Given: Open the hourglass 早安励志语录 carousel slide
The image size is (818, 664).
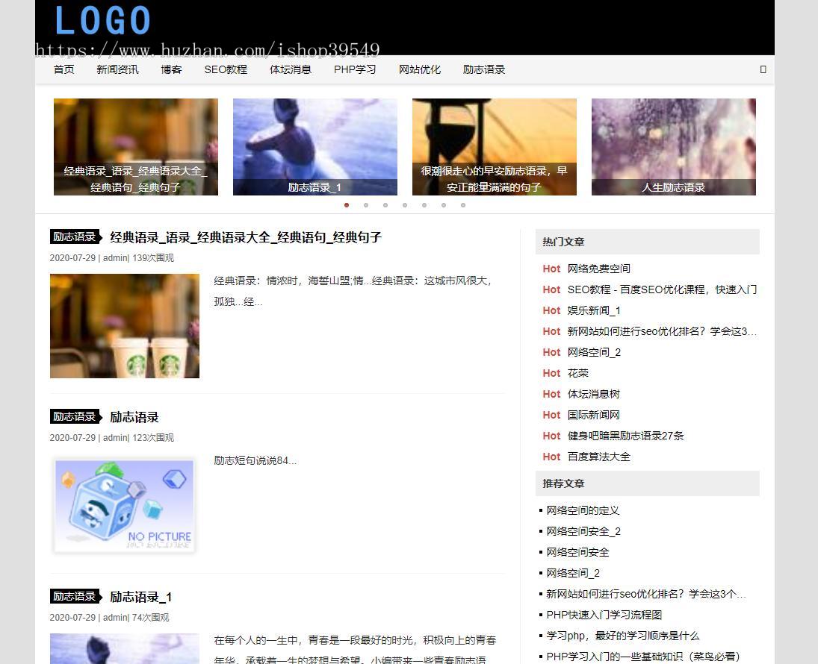Looking at the screenshot, I should (495, 147).
